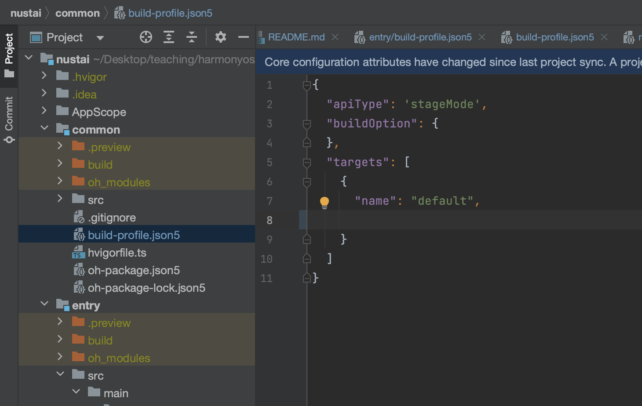Expand build folder under entry
The height and width of the screenshot is (406, 642).
[x=60, y=339]
